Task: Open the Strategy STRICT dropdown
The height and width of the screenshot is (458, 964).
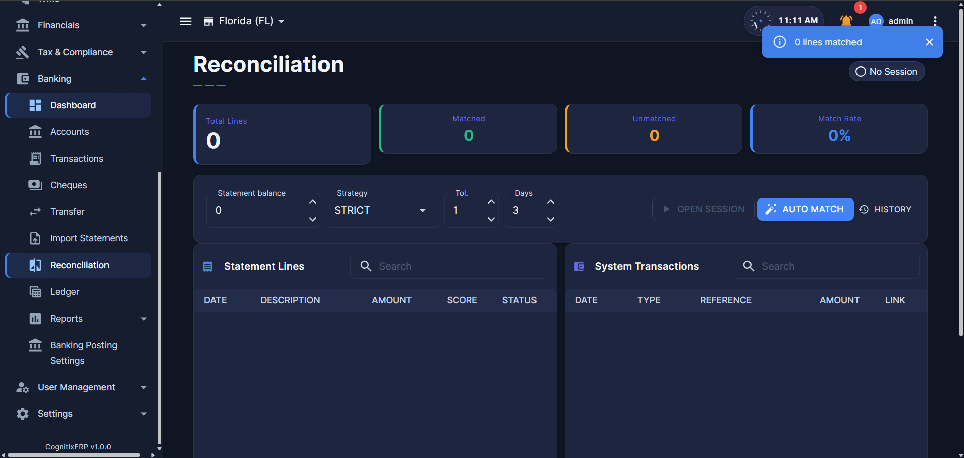Action: (x=382, y=210)
